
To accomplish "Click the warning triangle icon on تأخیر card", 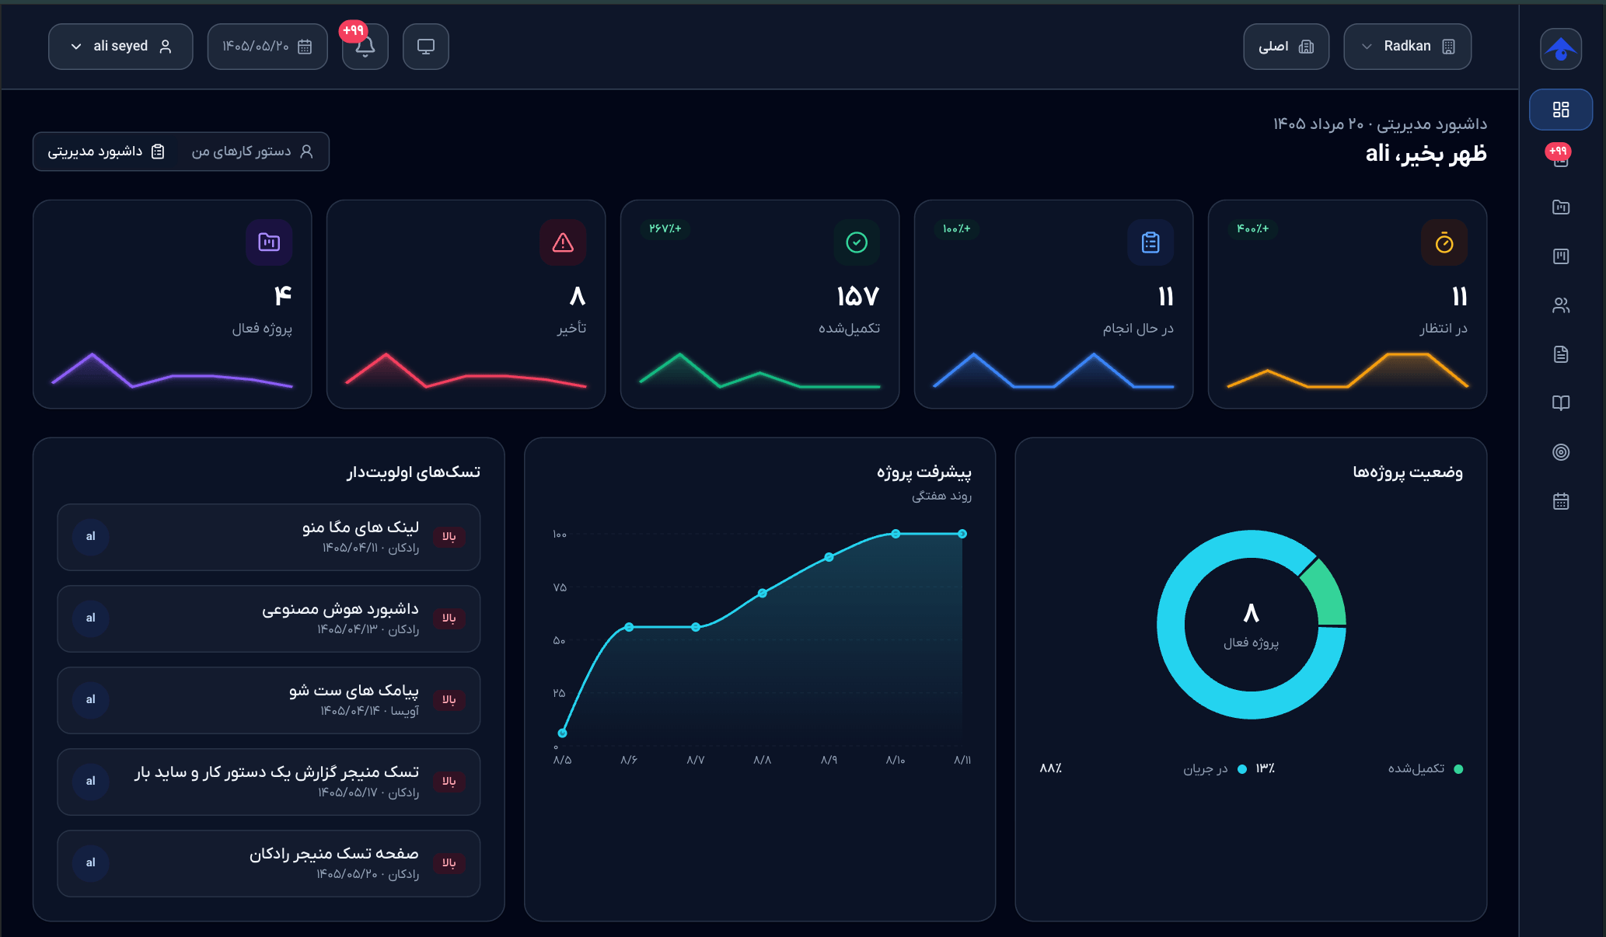I will [x=563, y=242].
